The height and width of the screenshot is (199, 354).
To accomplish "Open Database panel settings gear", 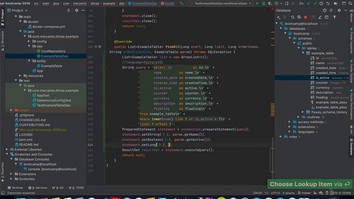I will pos(339,11).
